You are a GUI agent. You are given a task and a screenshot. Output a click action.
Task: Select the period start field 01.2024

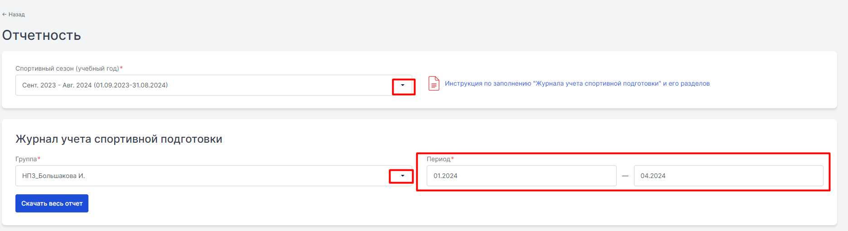[x=521, y=176]
